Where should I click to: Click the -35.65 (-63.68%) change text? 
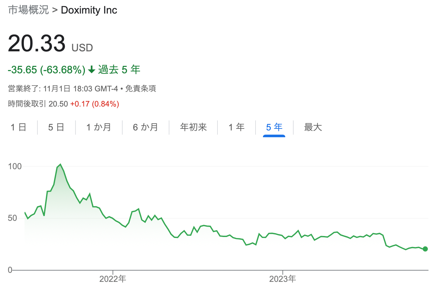pyautogui.click(x=46, y=70)
